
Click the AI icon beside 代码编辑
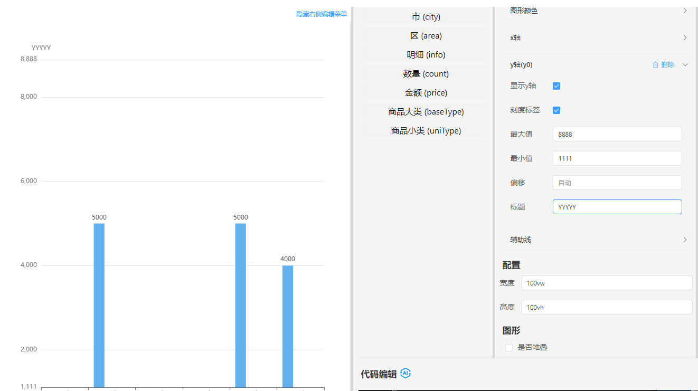coord(405,374)
